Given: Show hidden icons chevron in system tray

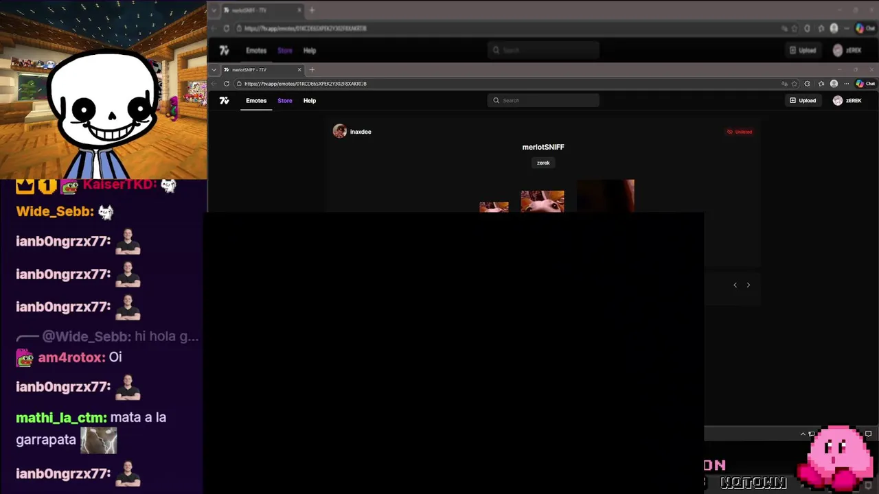Looking at the screenshot, I should click(x=803, y=434).
